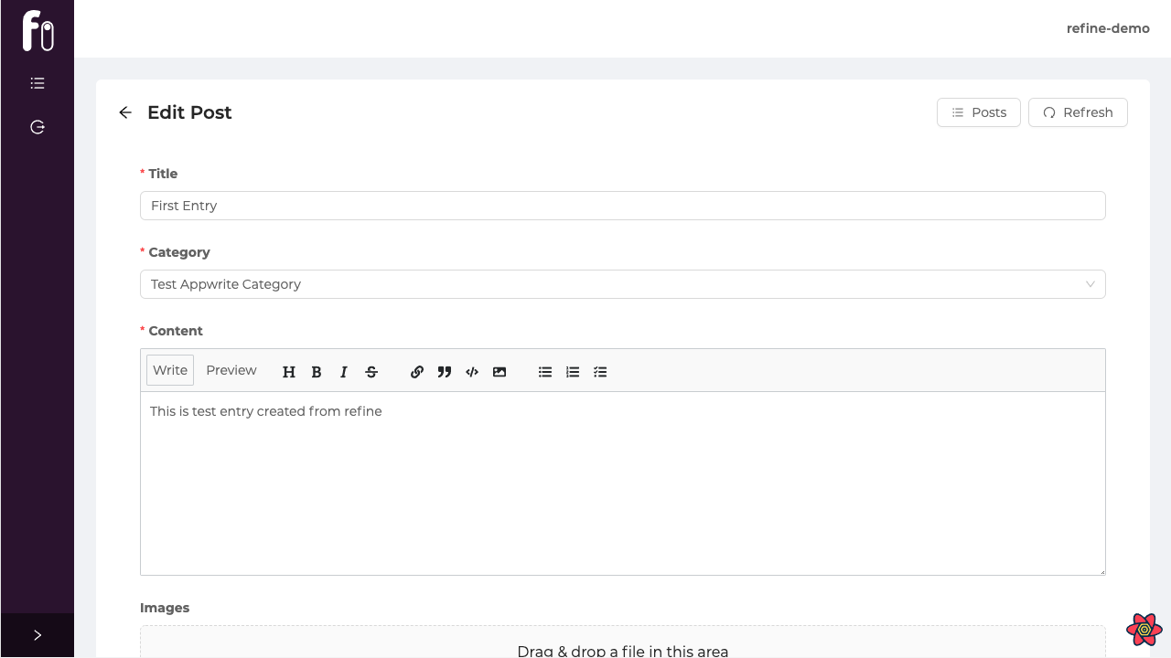Toggle bold text formatting
Image resolution: width=1171 pixels, height=658 pixels.
pos(317,372)
